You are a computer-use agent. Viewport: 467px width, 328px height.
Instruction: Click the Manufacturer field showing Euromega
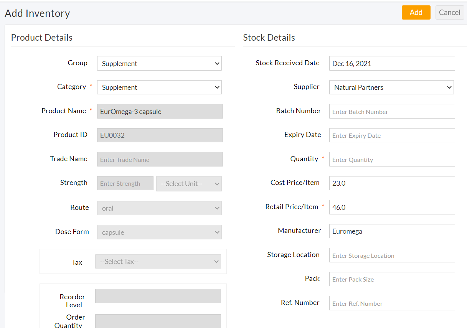(x=391, y=231)
